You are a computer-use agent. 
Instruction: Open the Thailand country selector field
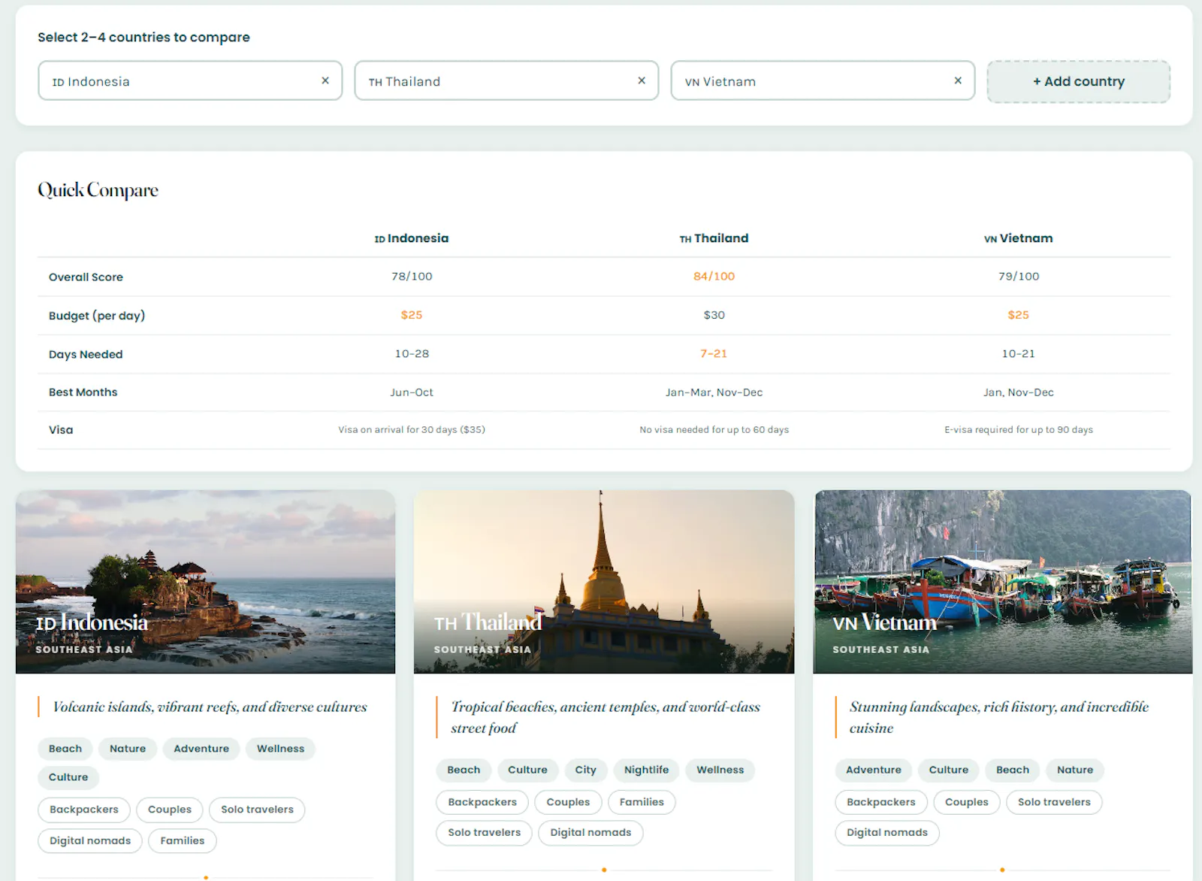pos(506,81)
